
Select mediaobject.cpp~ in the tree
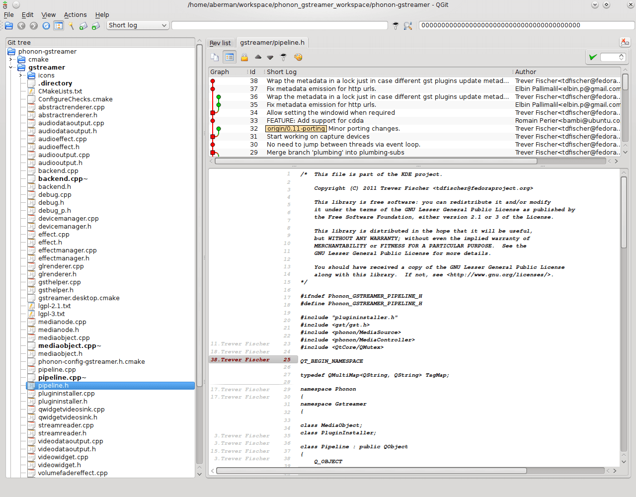click(x=70, y=346)
